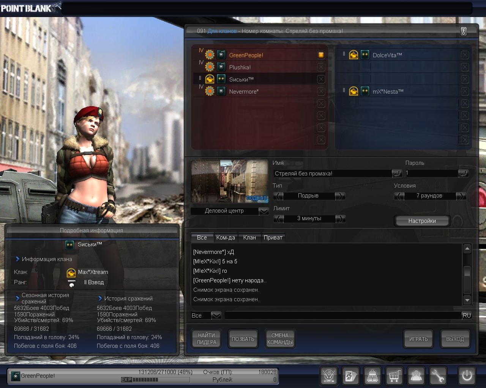This screenshot has height=388, width=486.
Task: Click next arrow for Лимит 3 минуты
Action: (x=340, y=219)
